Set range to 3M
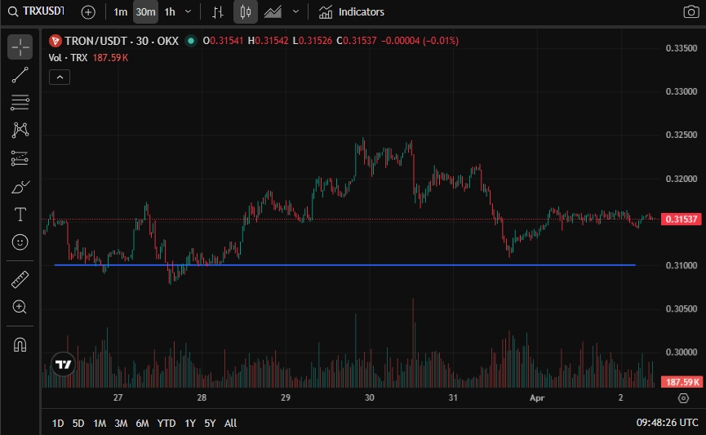 pos(121,424)
